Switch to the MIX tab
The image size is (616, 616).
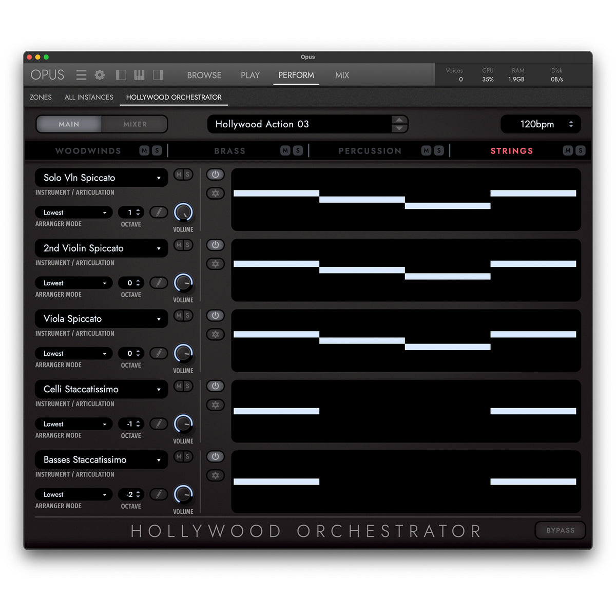pos(342,75)
